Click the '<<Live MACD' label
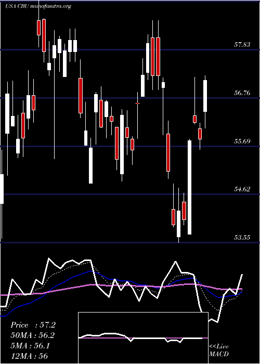 click(x=219, y=350)
